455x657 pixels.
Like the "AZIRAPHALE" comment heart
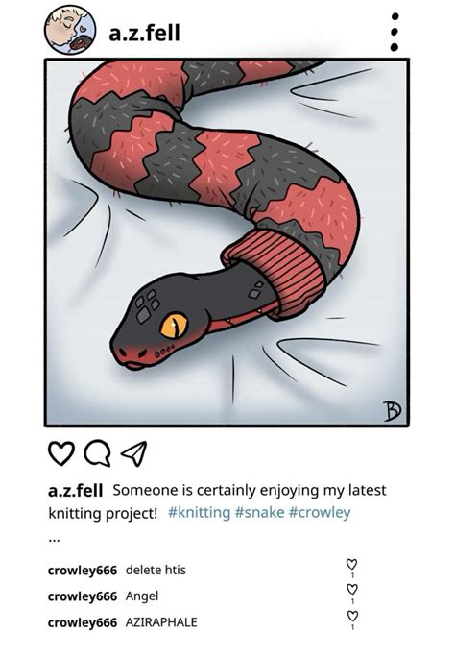pos(352,616)
